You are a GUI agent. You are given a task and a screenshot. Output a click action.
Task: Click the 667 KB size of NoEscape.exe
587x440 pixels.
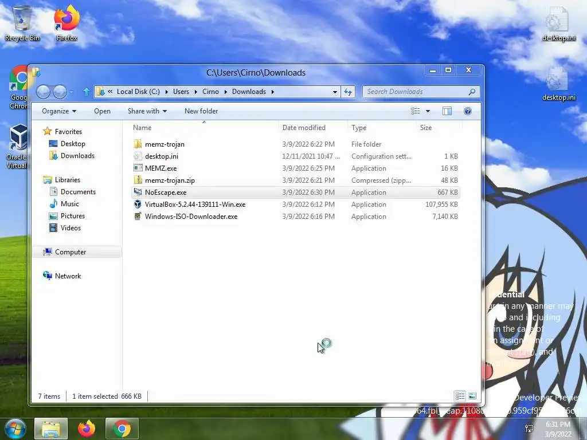point(447,192)
